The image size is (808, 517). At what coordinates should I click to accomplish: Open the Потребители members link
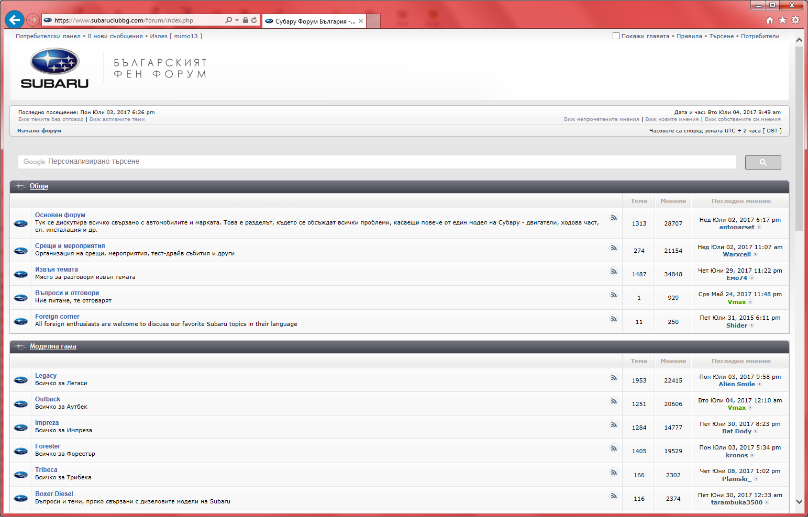click(x=760, y=36)
